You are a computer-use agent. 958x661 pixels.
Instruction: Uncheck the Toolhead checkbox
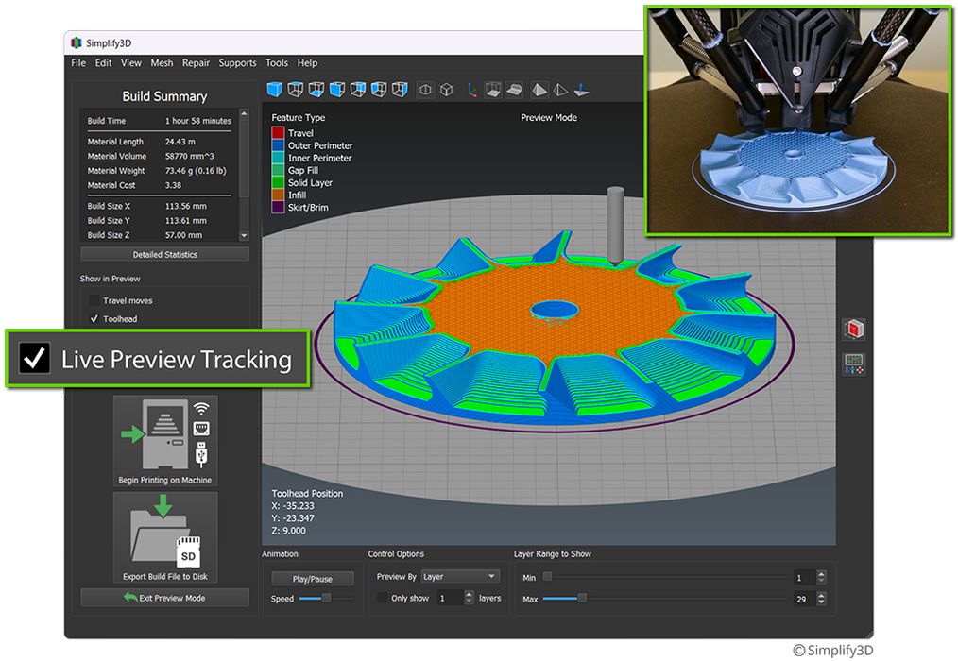click(94, 319)
